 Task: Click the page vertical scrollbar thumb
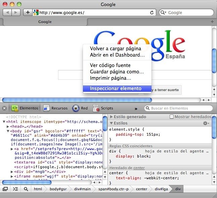pyautogui.click(x=214, y=61)
